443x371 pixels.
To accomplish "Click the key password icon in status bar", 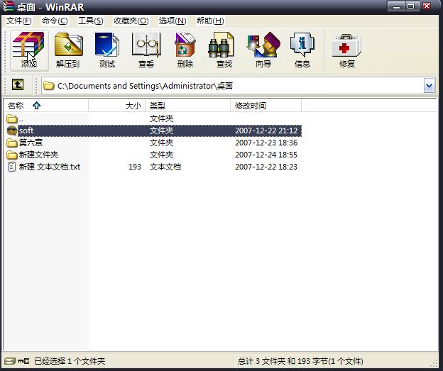I will (23, 361).
